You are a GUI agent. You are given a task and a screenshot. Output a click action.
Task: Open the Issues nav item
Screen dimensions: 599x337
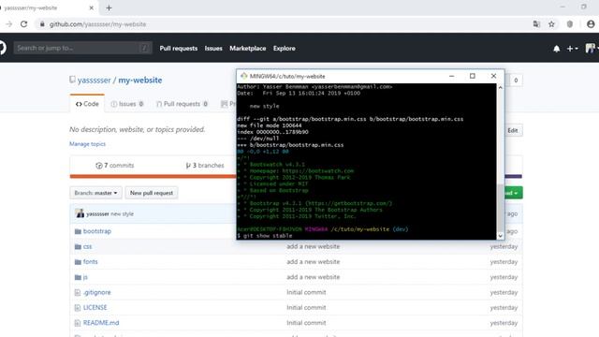point(213,49)
